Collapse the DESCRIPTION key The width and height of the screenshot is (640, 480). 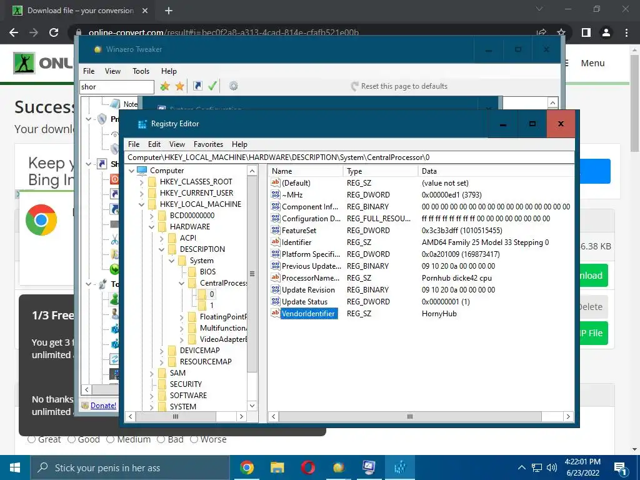click(x=162, y=249)
